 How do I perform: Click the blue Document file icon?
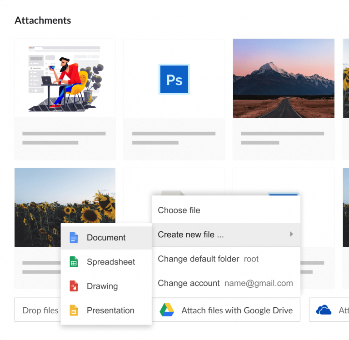coord(74,238)
